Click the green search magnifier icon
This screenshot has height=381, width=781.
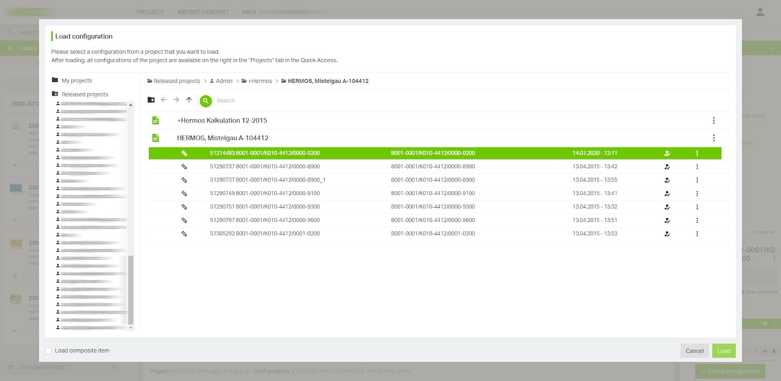(206, 100)
